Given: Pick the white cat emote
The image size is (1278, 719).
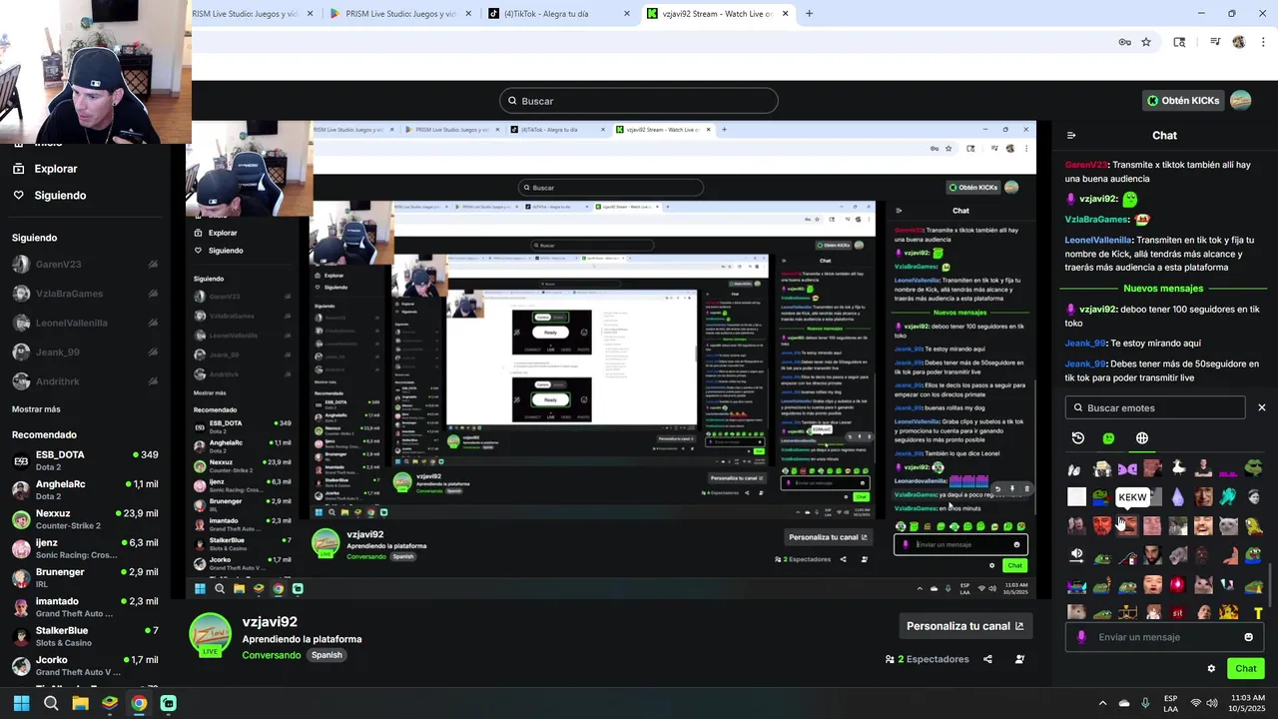Looking at the screenshot, I should (1228, 525).
